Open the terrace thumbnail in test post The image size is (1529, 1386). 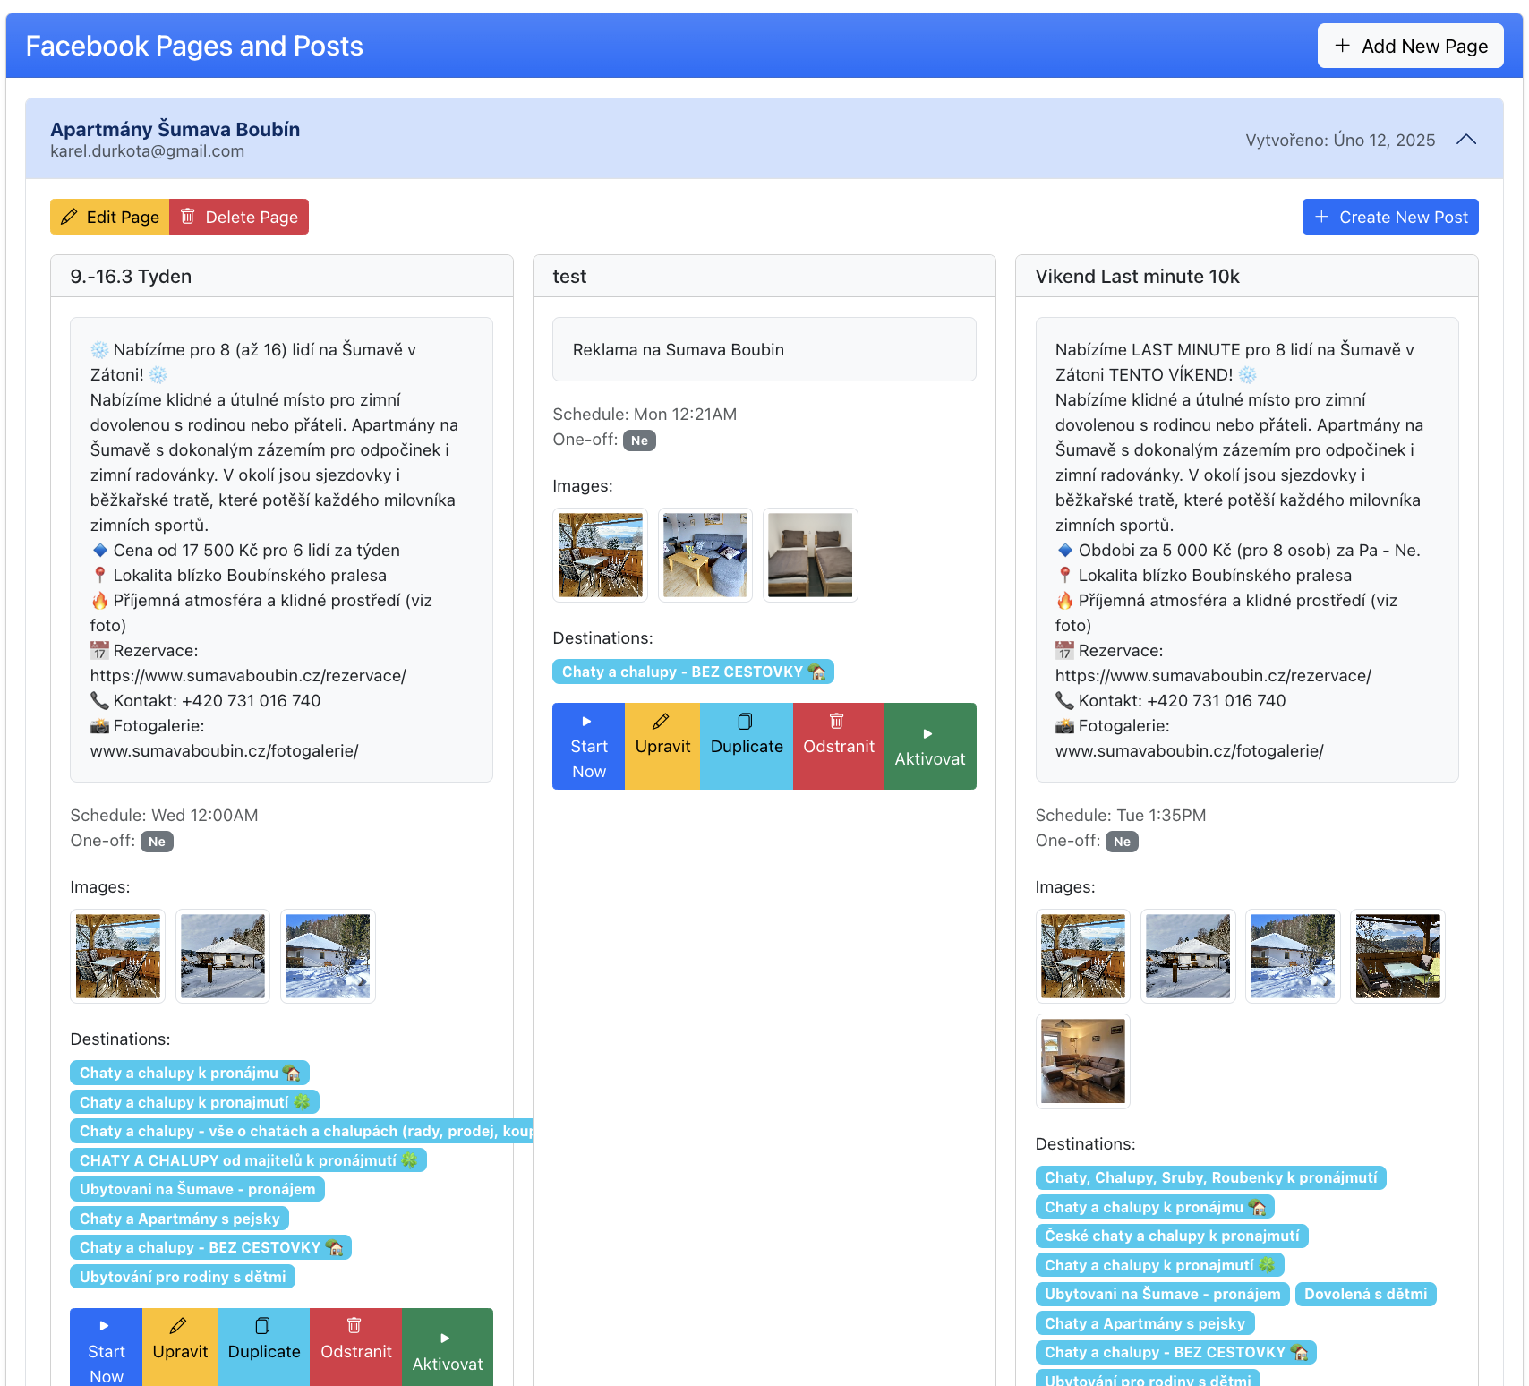click(x=601, y=555)
